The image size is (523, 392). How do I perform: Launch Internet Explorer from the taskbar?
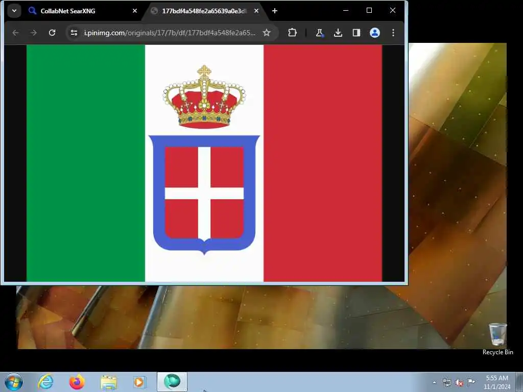click(x=45, y=382)
